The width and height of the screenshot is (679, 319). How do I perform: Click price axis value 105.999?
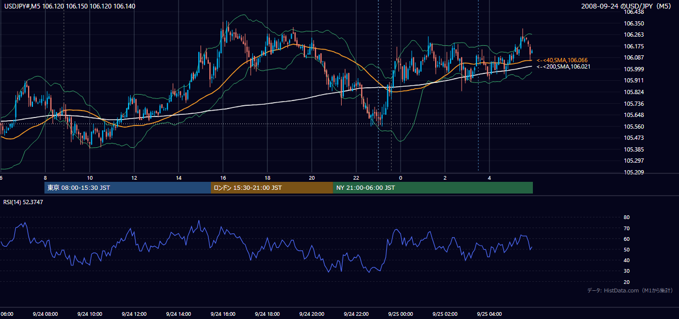tap(634, 69)
